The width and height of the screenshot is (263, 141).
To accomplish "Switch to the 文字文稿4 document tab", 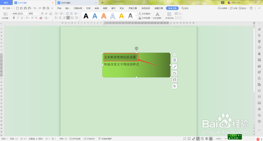I will [77, 3].
